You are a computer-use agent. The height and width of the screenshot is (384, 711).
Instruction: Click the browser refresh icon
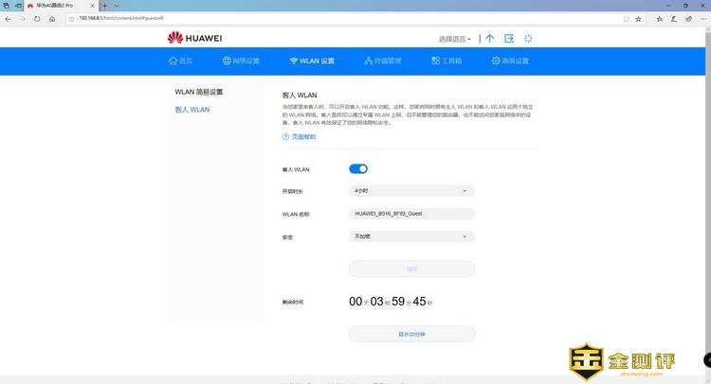click(x=35, y=18)
